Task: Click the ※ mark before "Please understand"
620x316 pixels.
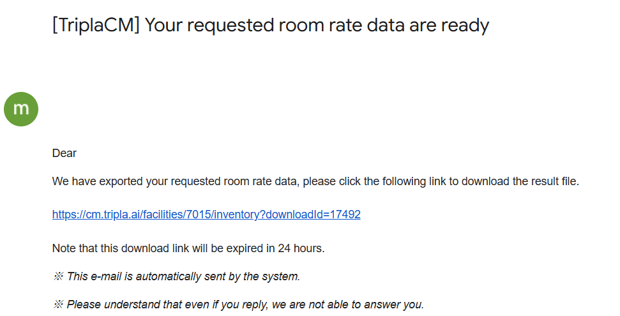Action: [58, 305]
